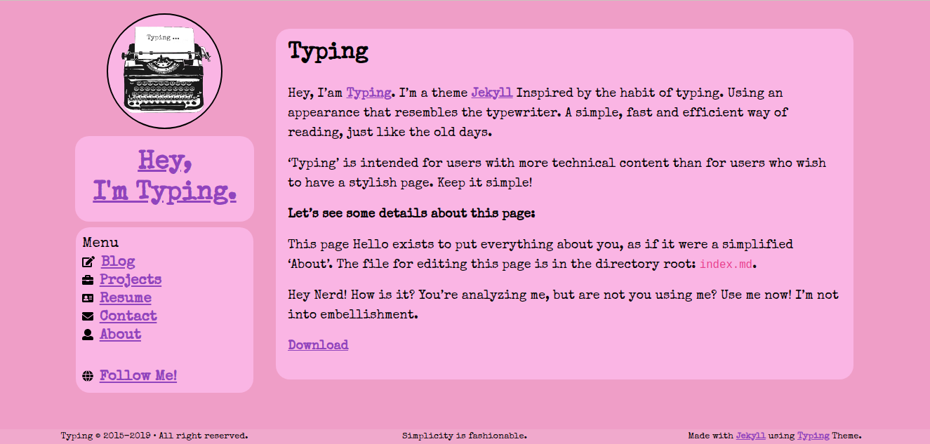Click the ID card icon beside Resume

click(x=88, y=298)
